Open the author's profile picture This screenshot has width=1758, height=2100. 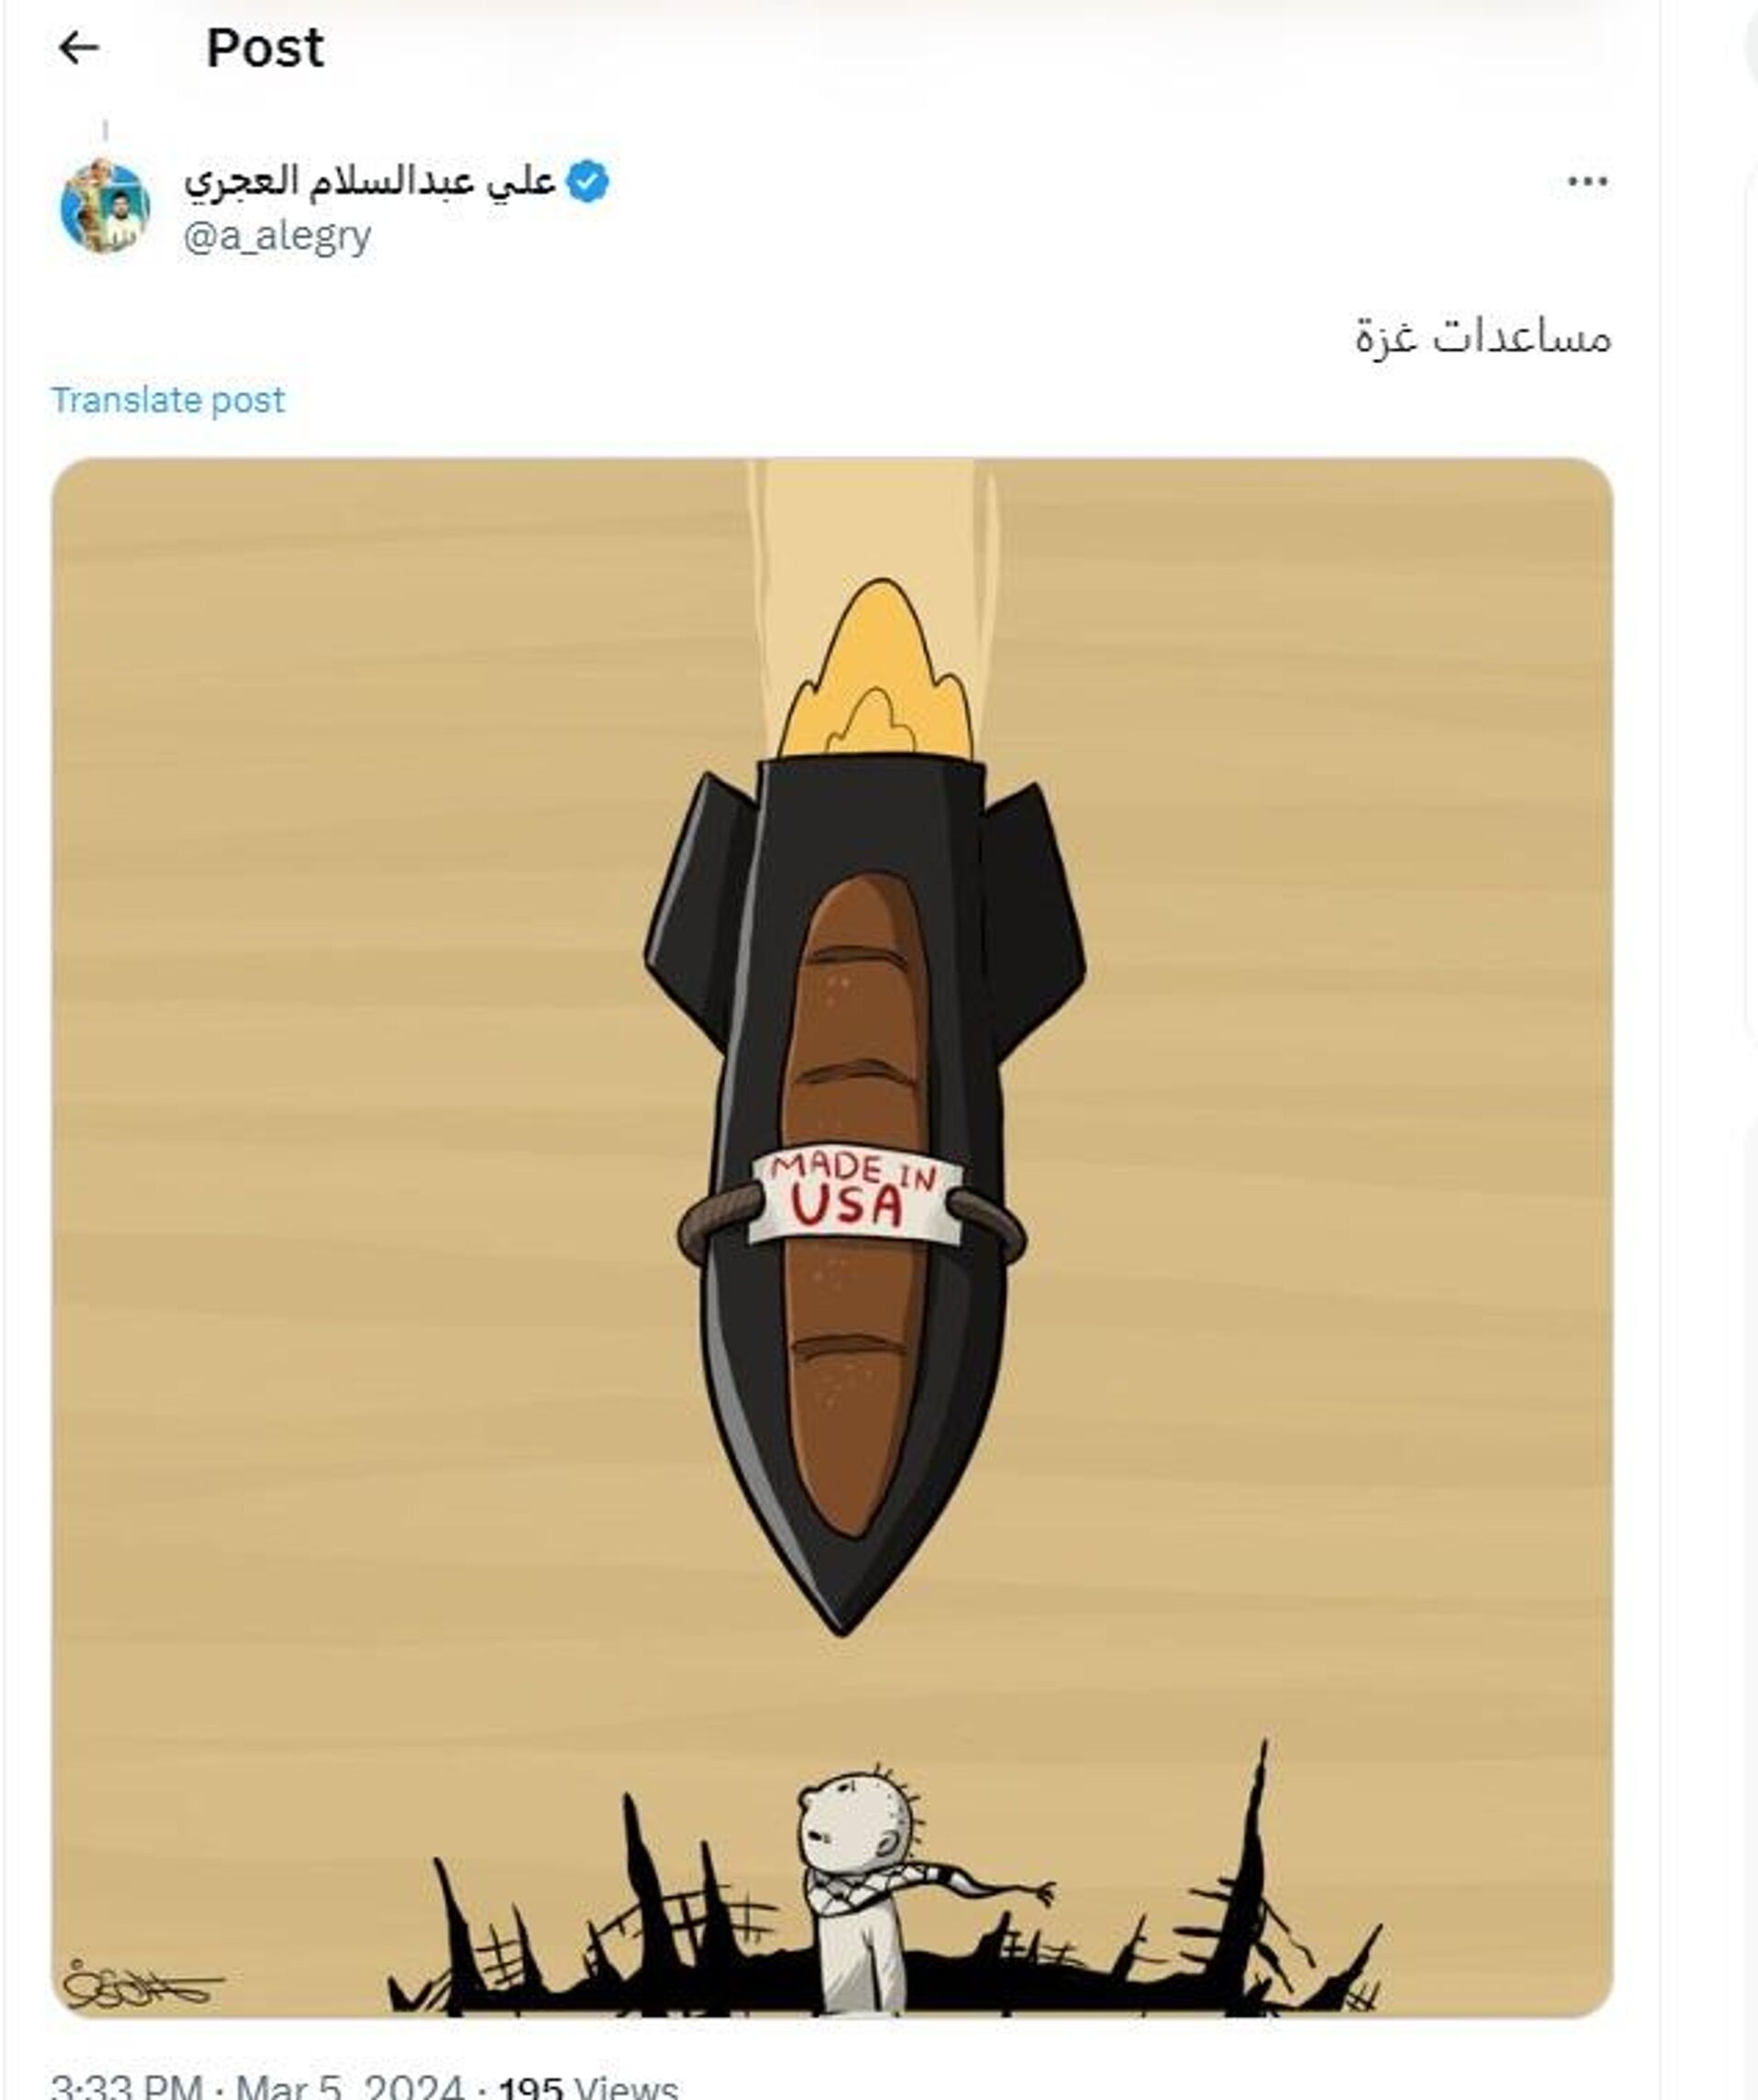pyautogui.click(x=105, y=206)
